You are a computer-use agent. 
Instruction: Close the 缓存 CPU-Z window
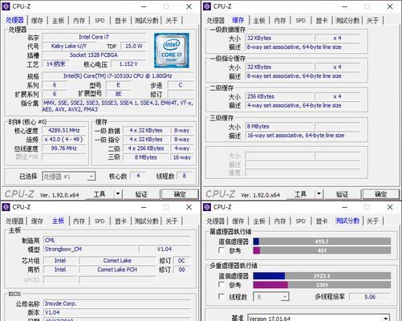point(390,6)
